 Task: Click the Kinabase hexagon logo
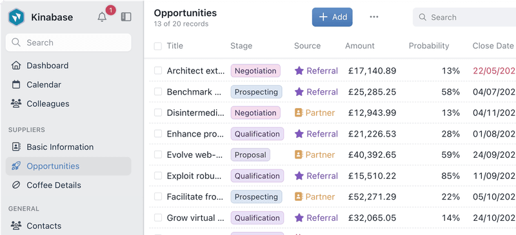tap(17, 17)
